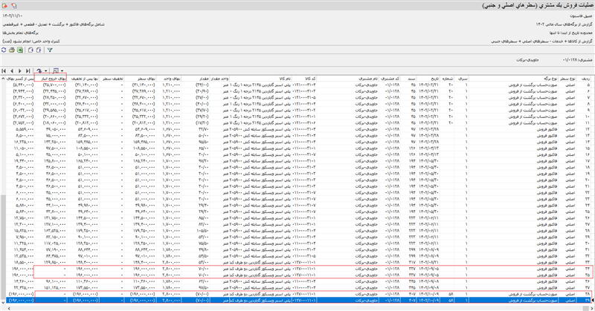Image resolution: width=595 pixels, height=311 pixels.
Task: Go to the first record
Action: click(4, 71)
